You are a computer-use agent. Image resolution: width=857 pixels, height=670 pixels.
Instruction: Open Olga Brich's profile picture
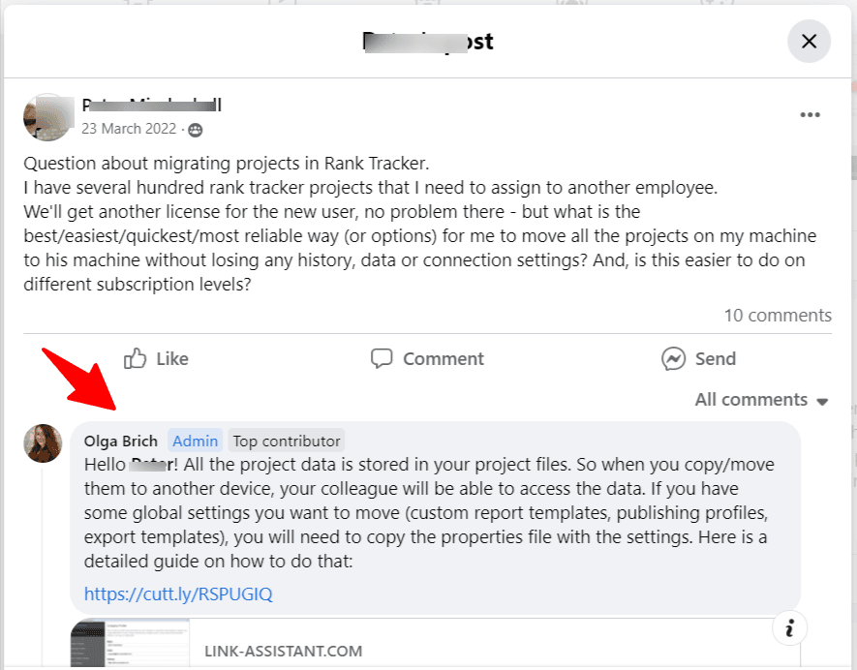tap(43, 442)
